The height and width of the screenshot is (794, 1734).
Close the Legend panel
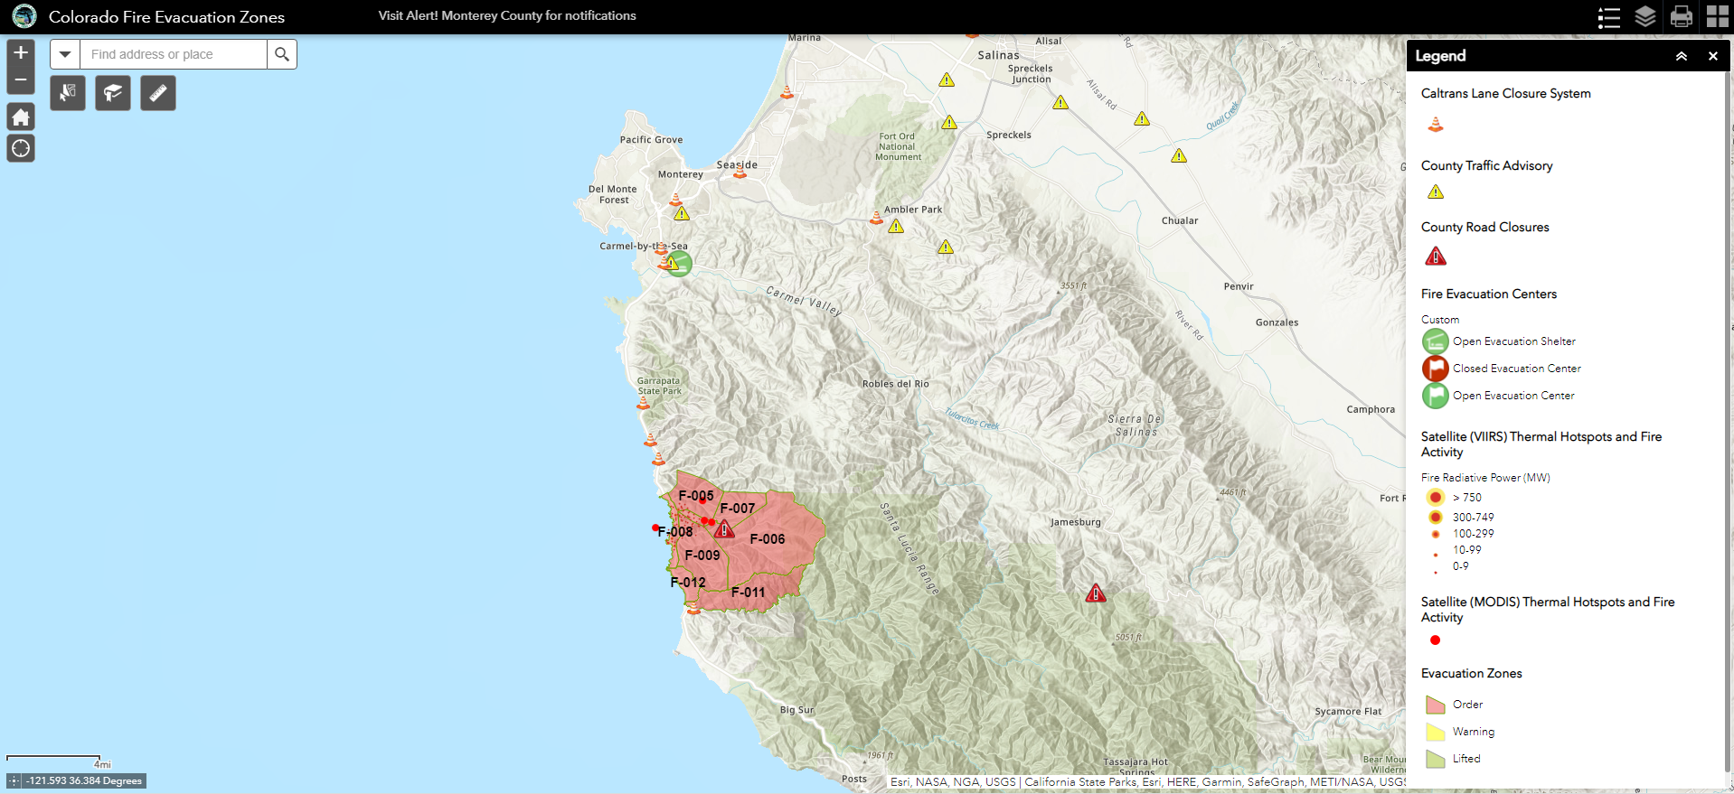pyautogui.click(x=1712, y=56)
